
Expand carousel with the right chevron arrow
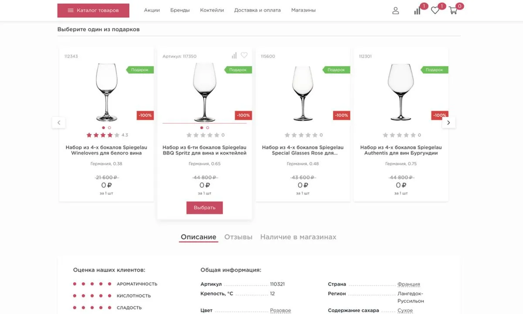448,123
